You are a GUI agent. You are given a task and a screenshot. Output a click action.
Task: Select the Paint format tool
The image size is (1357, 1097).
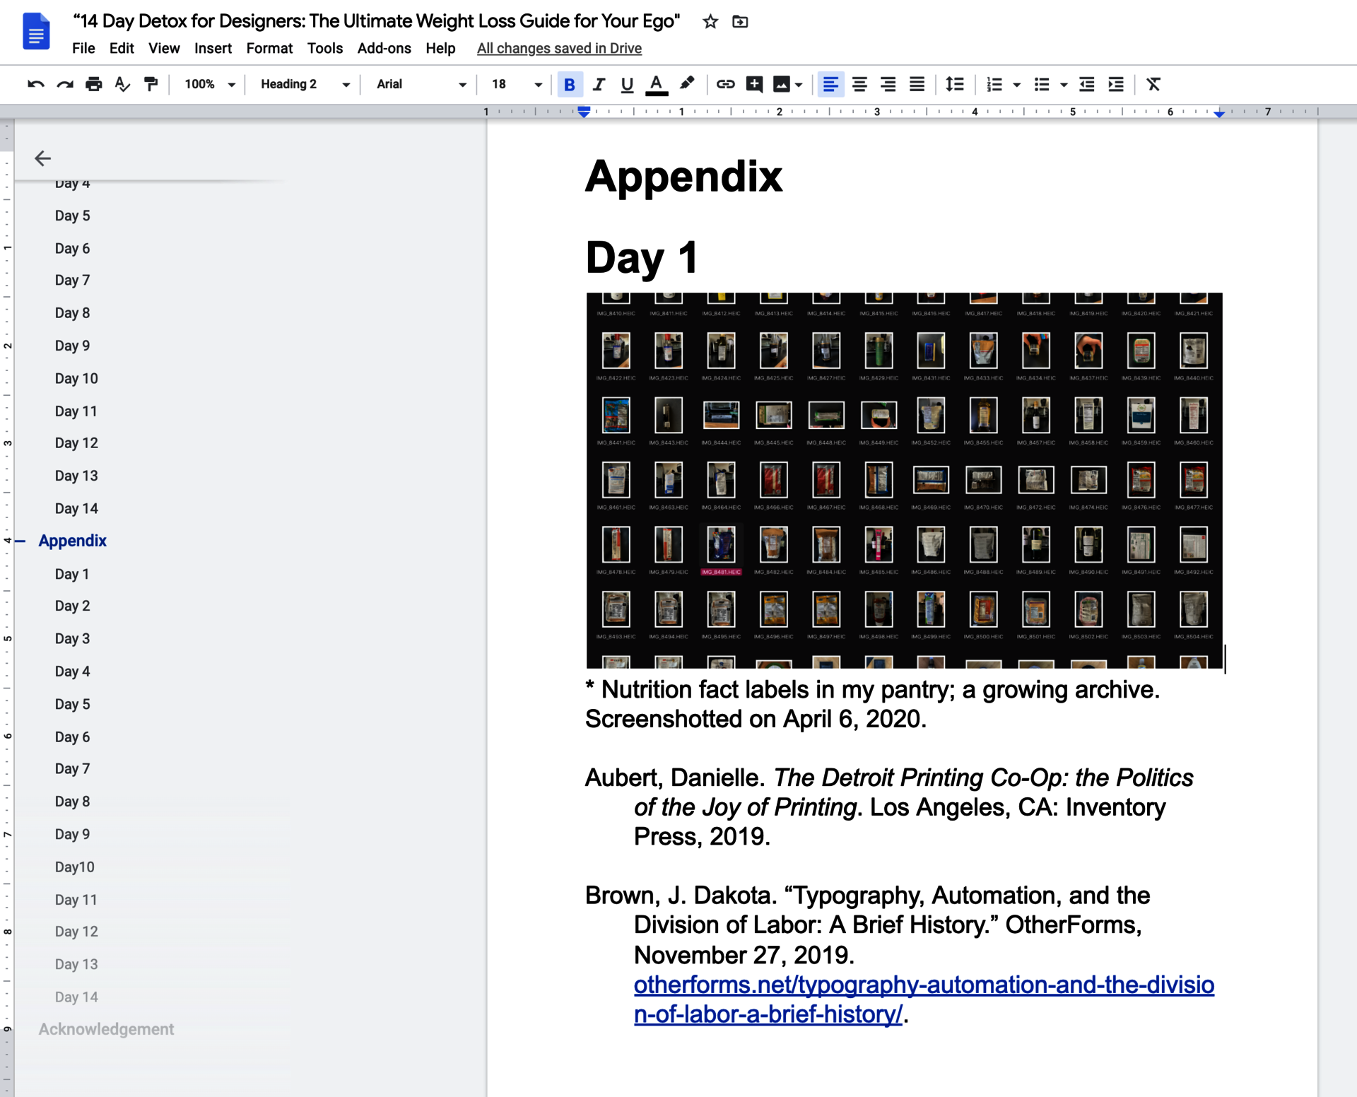pos(151,85)
